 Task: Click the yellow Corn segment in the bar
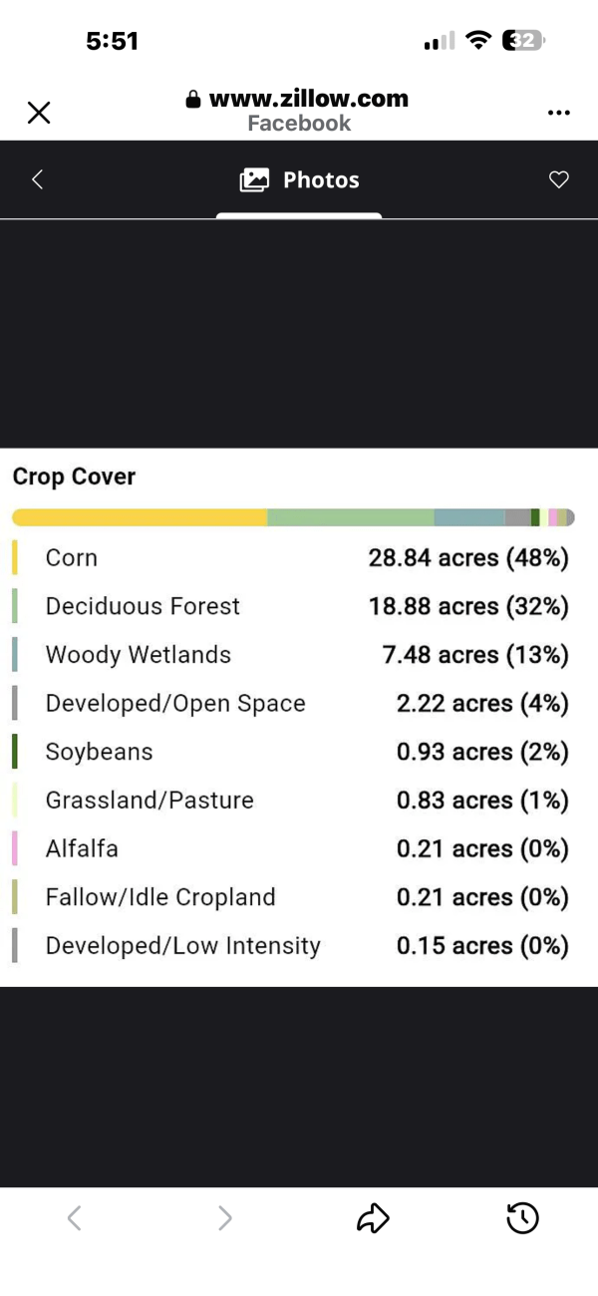tap(140, 517)
